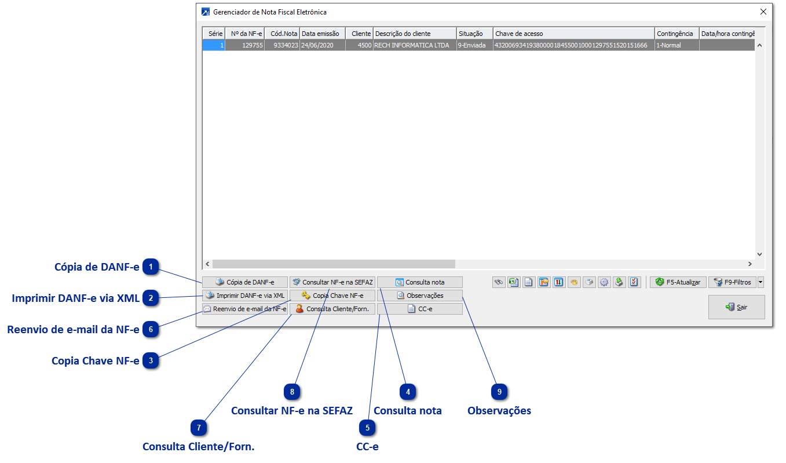Click the red up-down arrows sort icon

559,282
